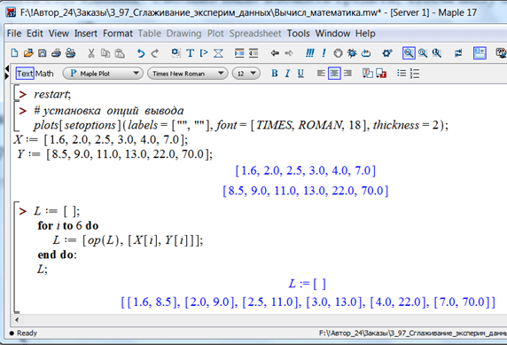507x345 pixels.
Task: Switch to Text input mode
Action: pyautogui.click(x=25, y=74)
